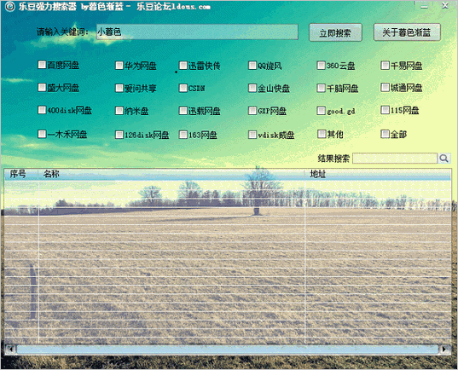Click the horizontal scrollbar right arrow
Image resolution: width=458 pixels, height=370 pixels.
[445, 349]
